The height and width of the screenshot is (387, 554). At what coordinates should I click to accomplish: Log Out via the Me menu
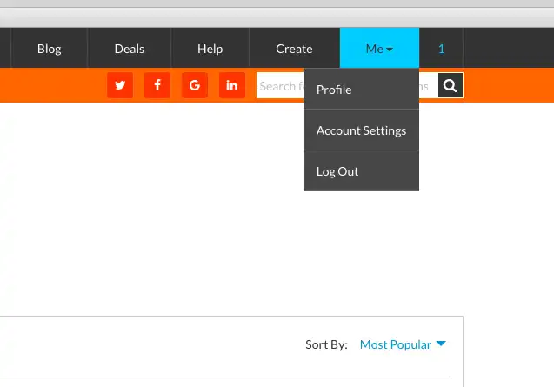tap(337, 171)
